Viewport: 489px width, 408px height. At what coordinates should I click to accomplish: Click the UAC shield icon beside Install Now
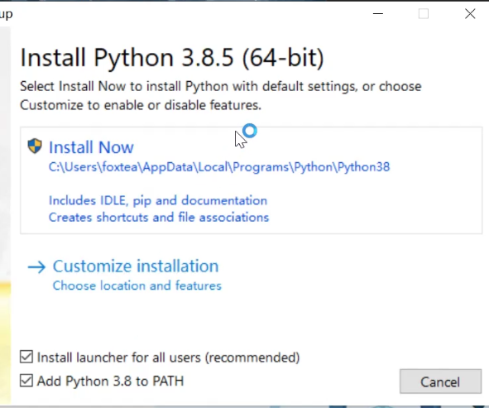click(35, 146)
